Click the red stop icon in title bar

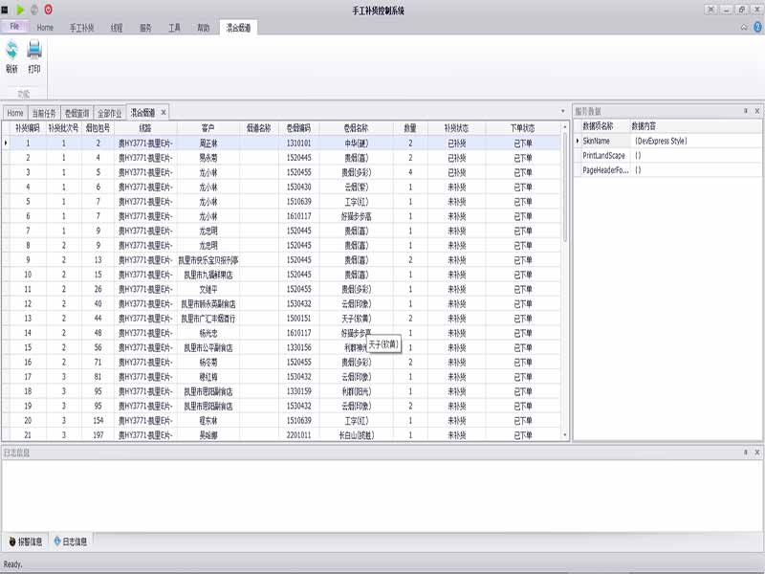click(x=49, y=9)
